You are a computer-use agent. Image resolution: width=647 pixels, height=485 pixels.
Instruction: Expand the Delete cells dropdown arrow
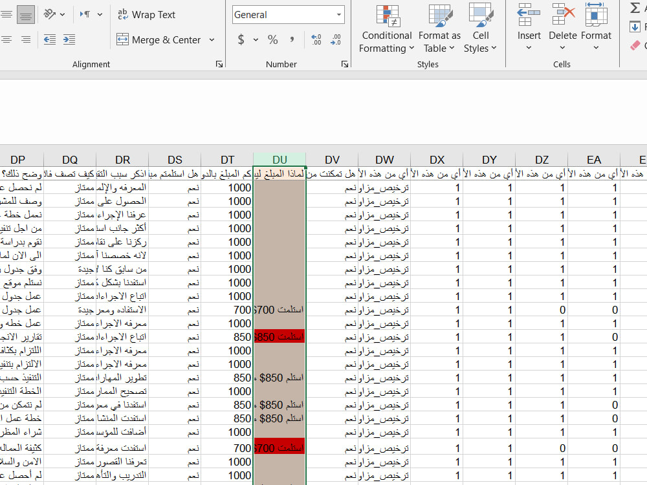[563, 48]
